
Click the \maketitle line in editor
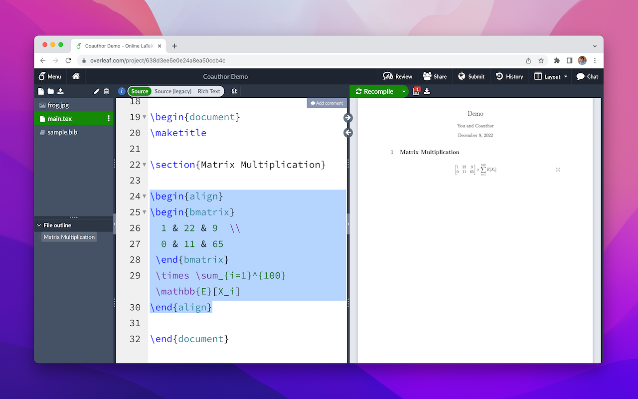pos(178,133)
